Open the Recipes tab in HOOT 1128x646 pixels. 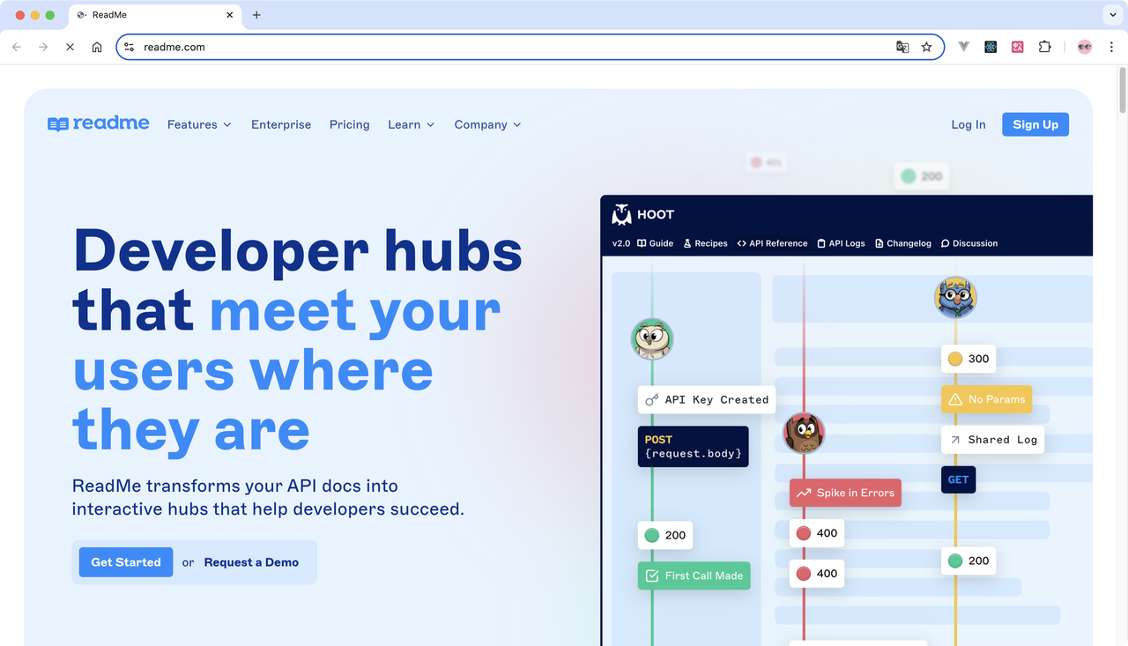[x=706, y=243]
